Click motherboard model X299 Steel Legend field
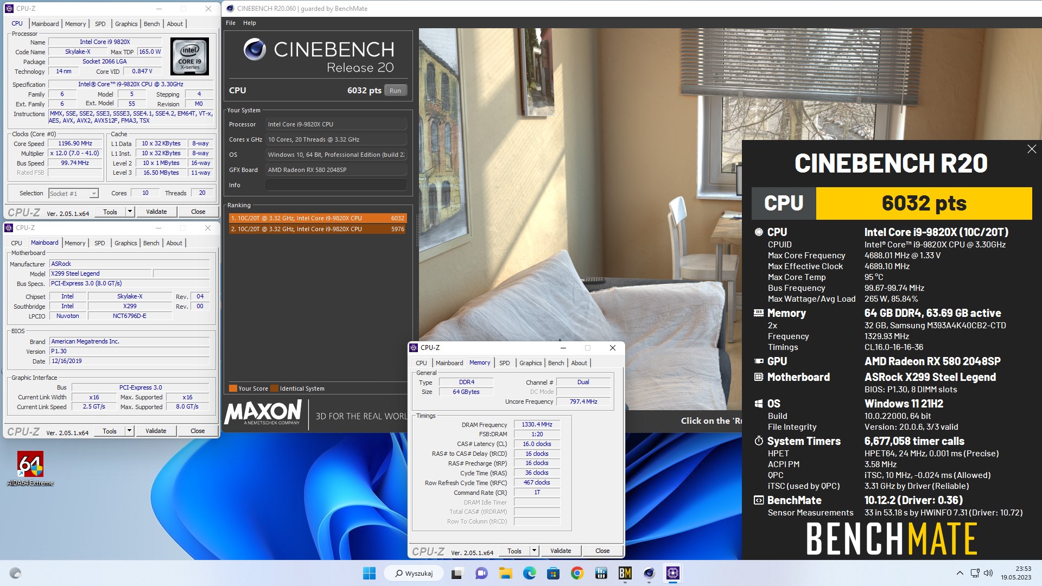 (x=101, y=273)
